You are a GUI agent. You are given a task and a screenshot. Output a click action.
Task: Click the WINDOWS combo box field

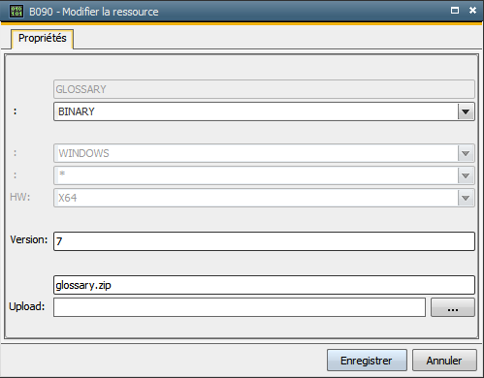click(255, 153)
